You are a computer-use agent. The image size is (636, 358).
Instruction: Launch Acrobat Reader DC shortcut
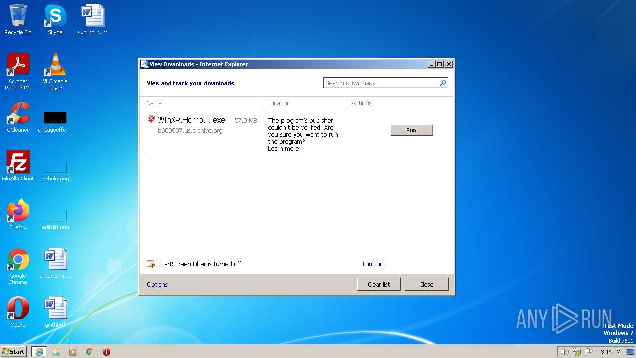[18, 72]
